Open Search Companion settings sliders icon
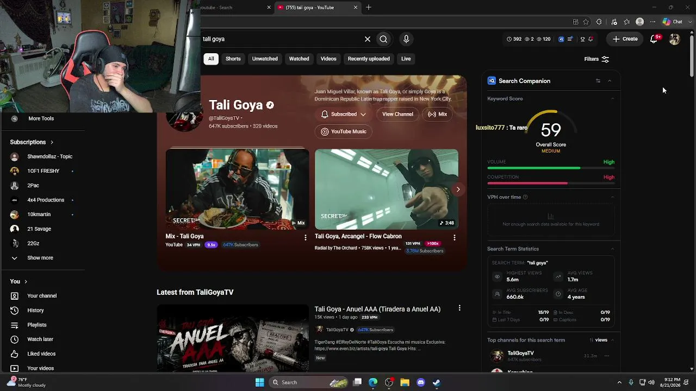696x391 pixels. point(598,81)
